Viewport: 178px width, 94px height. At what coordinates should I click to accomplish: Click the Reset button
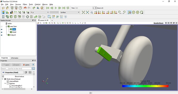pos(16,65)
